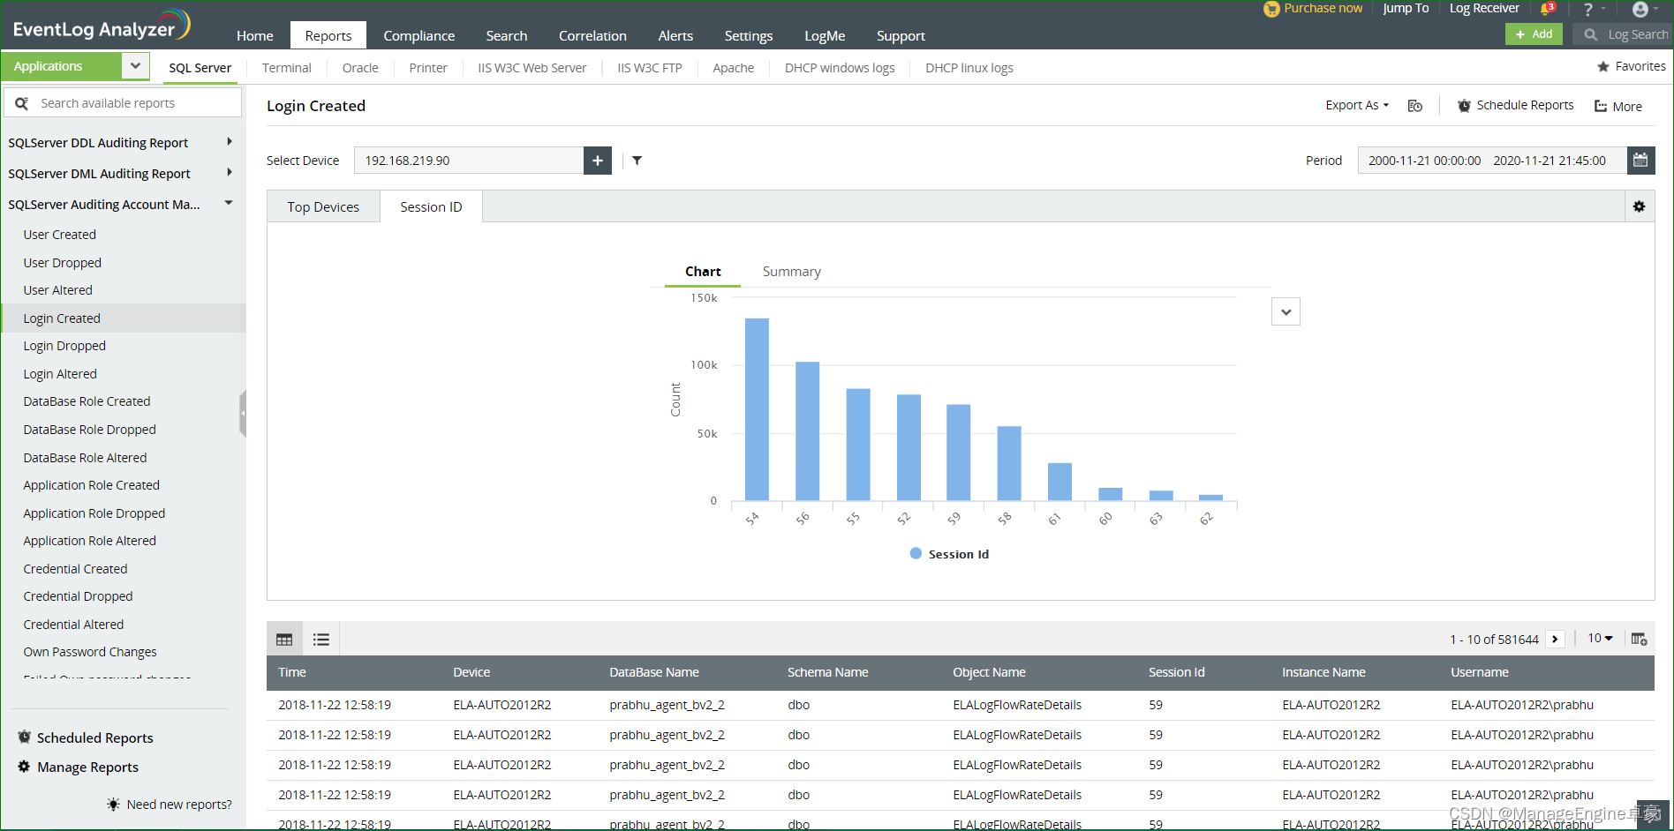Open chart type dropdown chevron
The image size is (1674, 831).
(x=1286, y=311)
